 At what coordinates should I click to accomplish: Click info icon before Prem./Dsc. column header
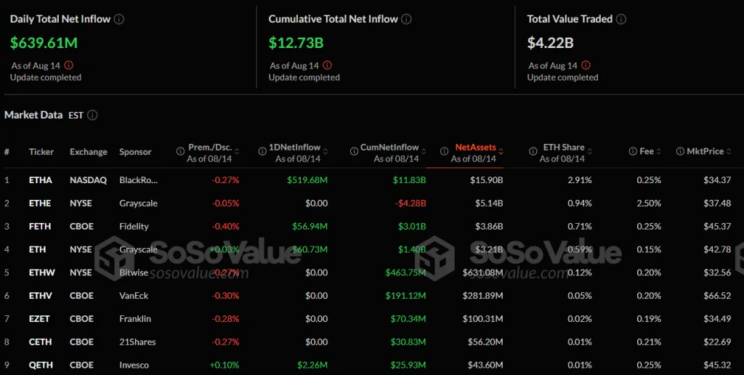pos(180,151)
